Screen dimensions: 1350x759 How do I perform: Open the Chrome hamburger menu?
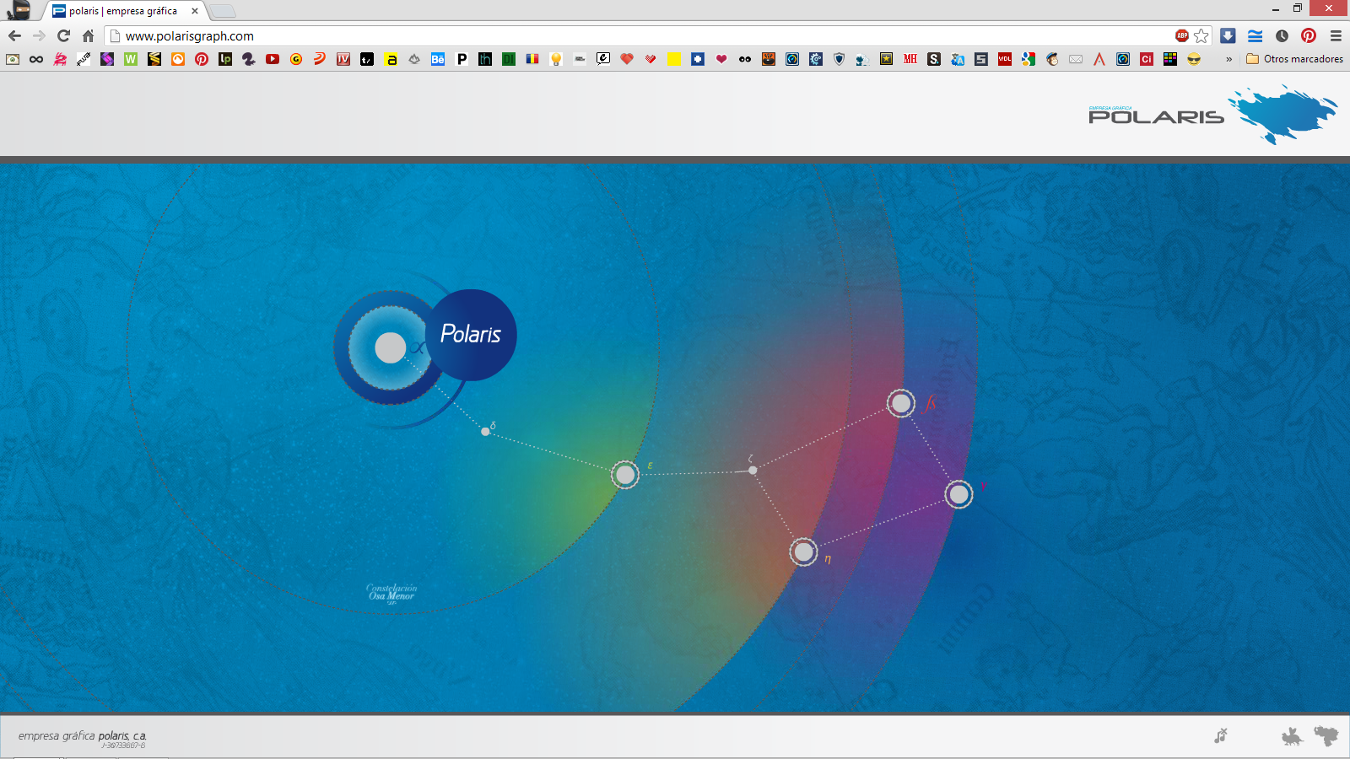1336,35
